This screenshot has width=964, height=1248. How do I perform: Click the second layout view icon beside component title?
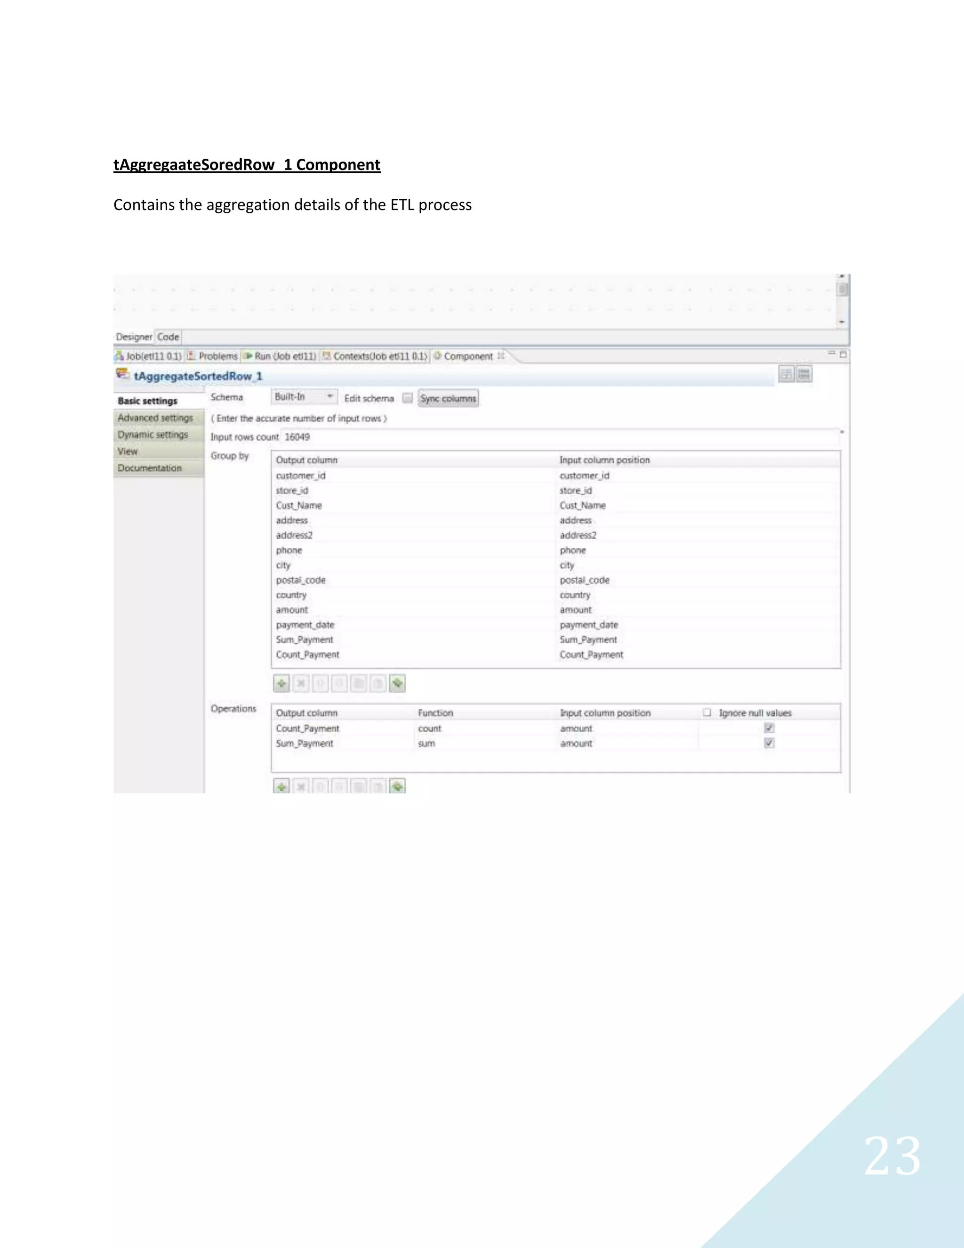click(804, 375)
